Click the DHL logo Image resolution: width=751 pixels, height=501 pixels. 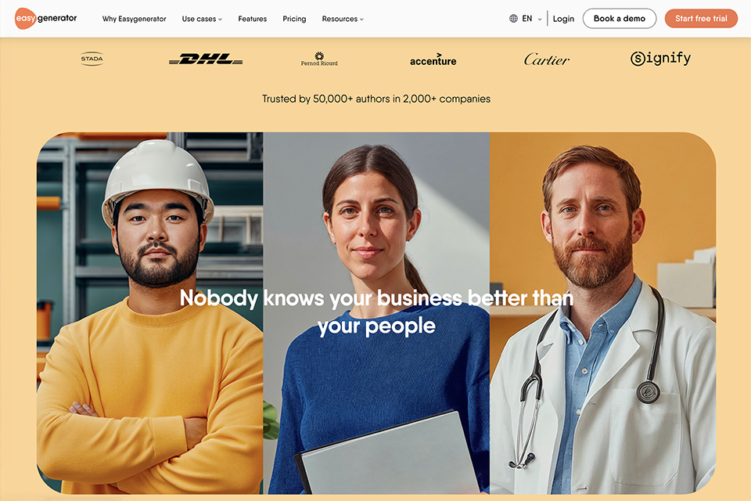(x=206, y=59)
